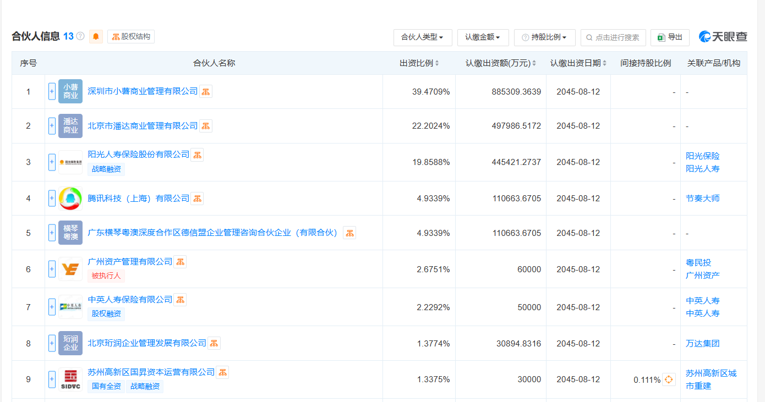This screenshot has width=765, height=402.
Task: Click equity structure icon beside 北京珩润企业管理发展有限公司
Action: pyautogui.click(x=214, y=344)
